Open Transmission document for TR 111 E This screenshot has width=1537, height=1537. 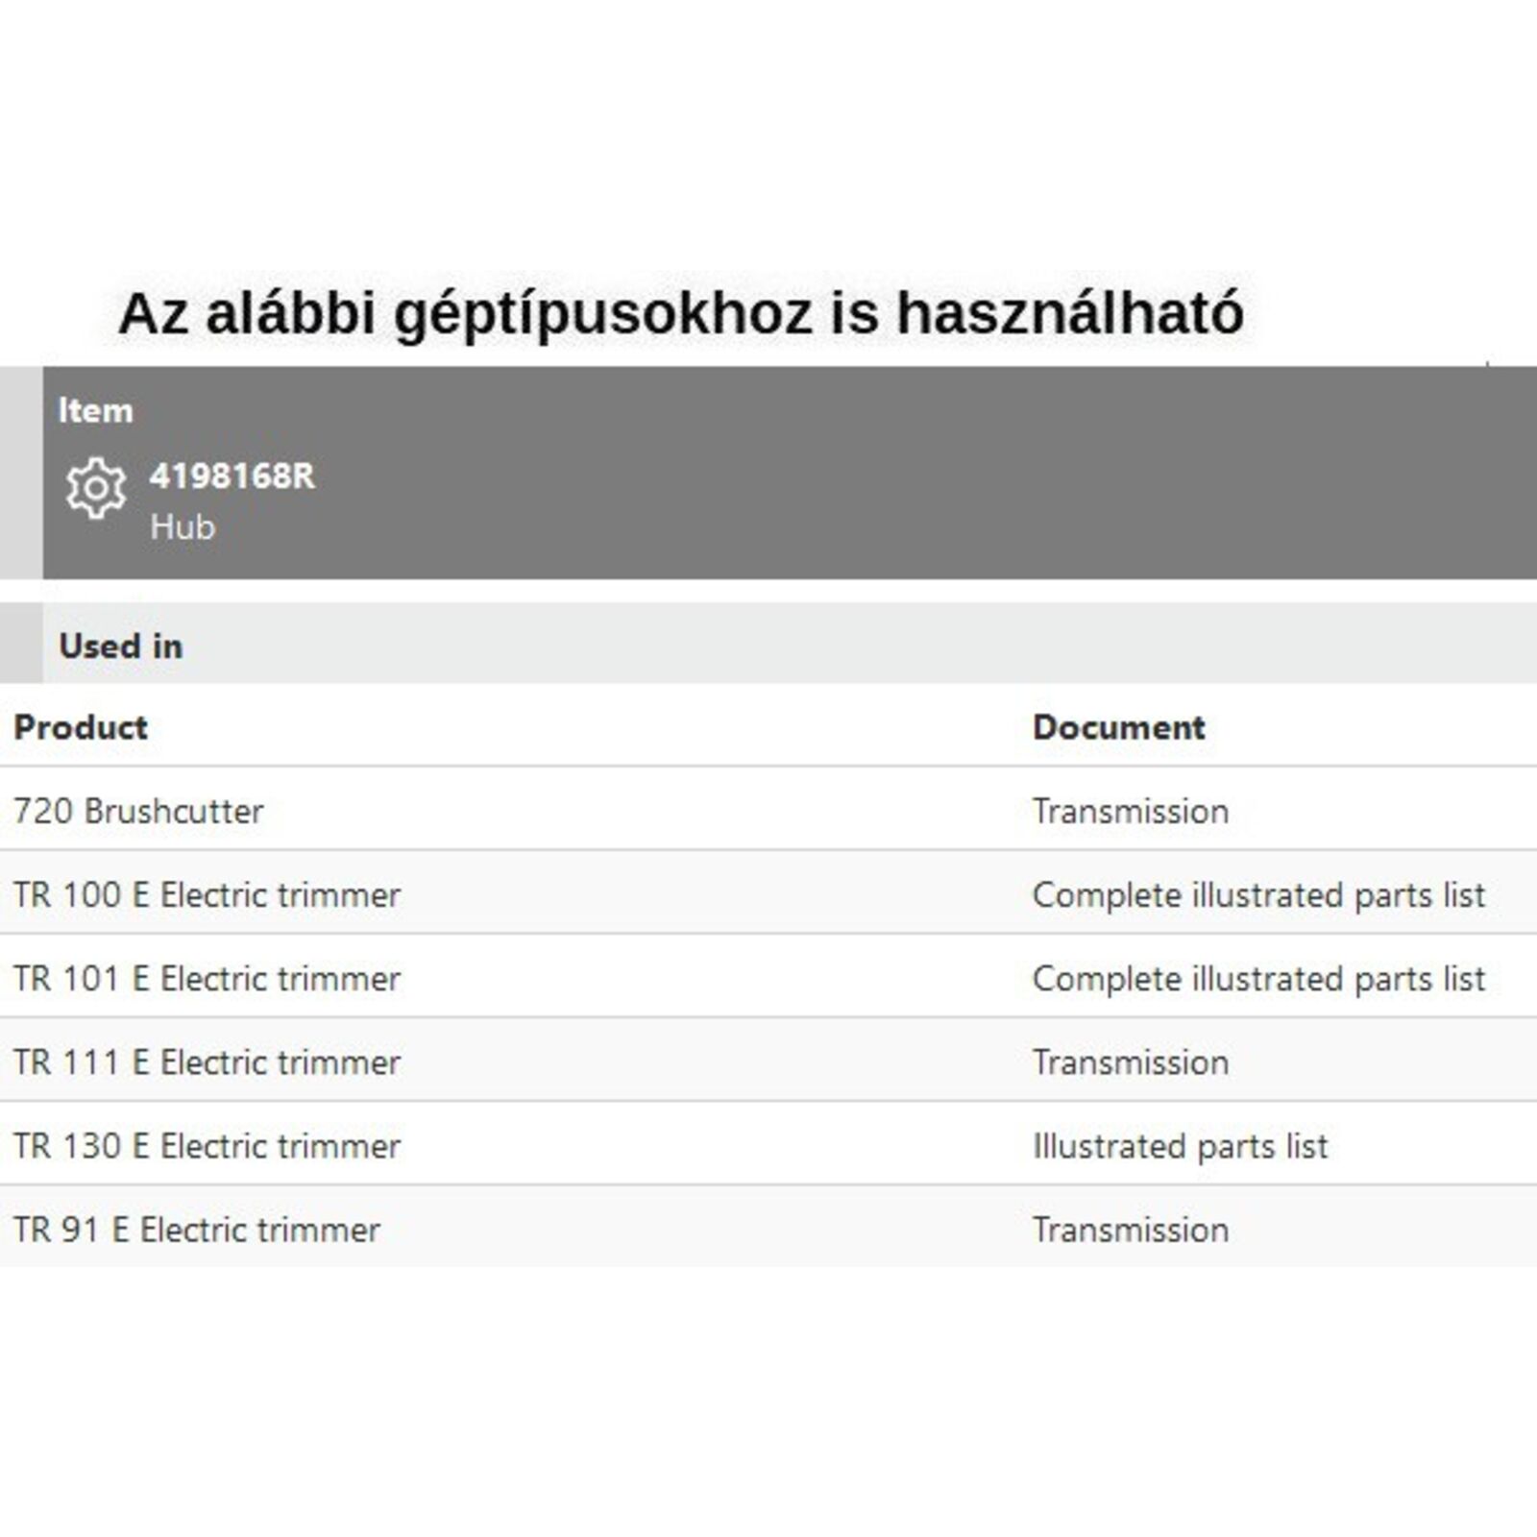(x=1131, y=1061)
